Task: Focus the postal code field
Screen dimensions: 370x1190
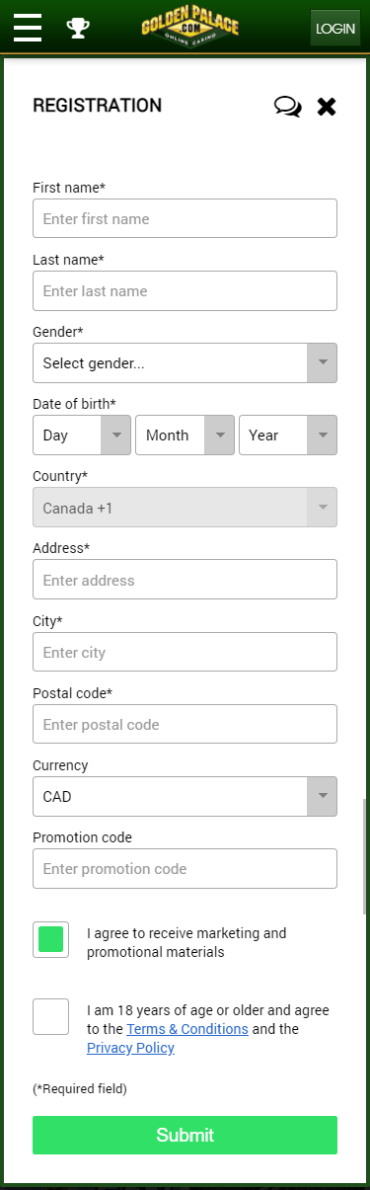Action: coord(185,724)
